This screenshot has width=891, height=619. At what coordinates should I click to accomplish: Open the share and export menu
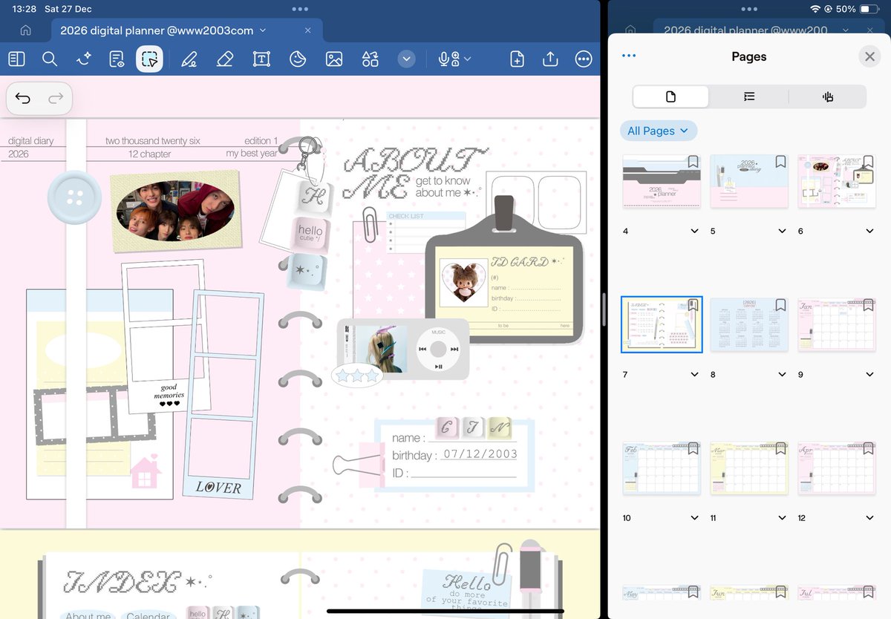pos(549,59)
